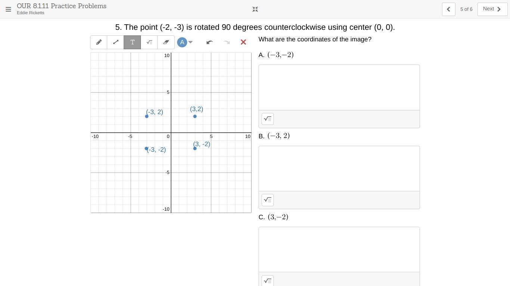Image resolution: width=510 pixels, height=286 pixels.
Task: Click the answer B text box
Action: click(339, 169)
